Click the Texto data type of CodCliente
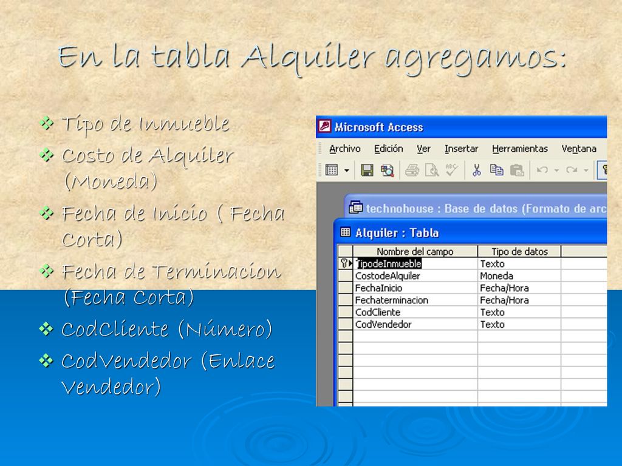The width and height of the screenshot is (622, 466). coord(519,312)
